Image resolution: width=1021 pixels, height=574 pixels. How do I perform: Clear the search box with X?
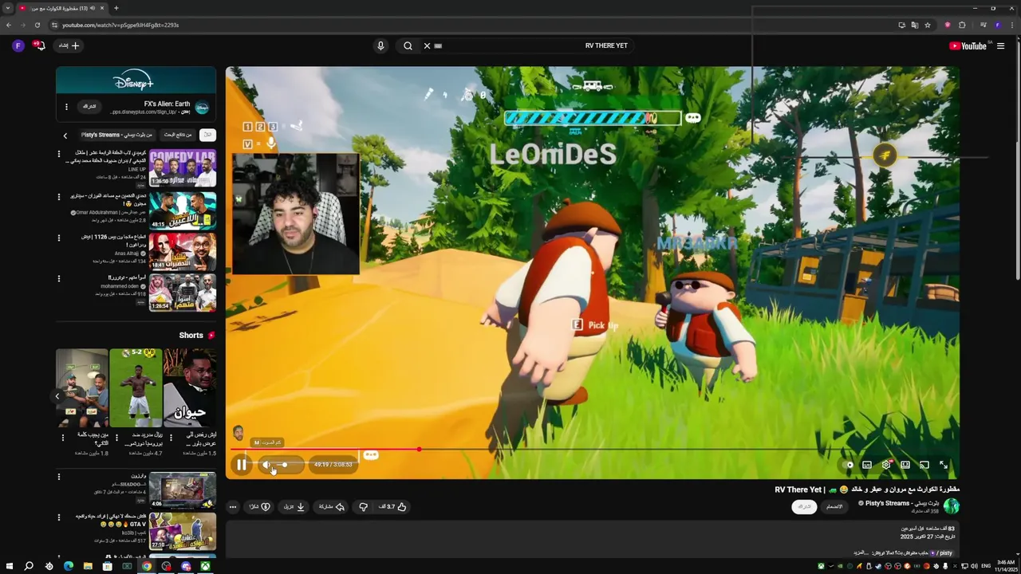click(427, 45)
